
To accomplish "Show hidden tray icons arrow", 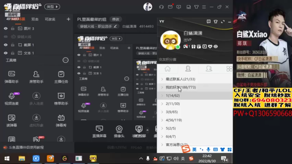I will (x=141, y=159).
